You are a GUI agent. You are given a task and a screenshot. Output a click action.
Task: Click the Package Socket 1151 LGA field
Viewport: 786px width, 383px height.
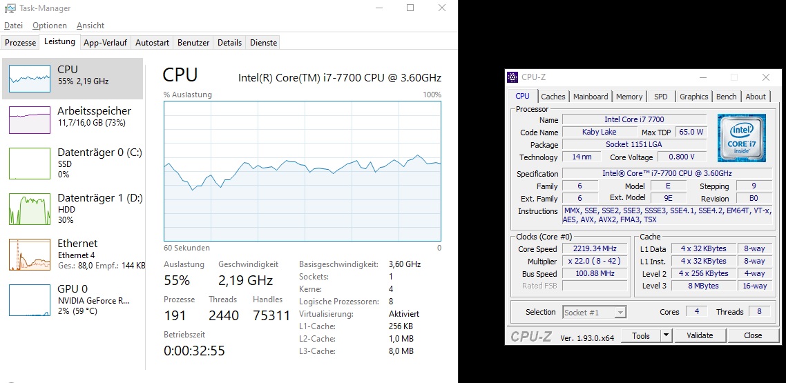(x=635, y=145)
